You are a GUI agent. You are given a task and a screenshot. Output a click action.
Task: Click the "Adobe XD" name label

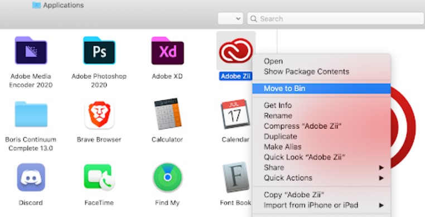pos(167,76)
